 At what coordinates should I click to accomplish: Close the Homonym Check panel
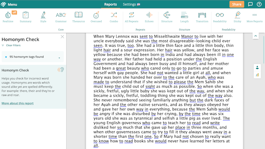63,37
